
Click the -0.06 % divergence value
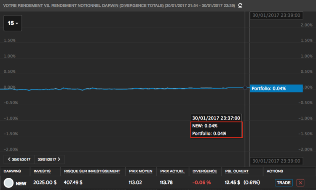(x=201, y=182)
